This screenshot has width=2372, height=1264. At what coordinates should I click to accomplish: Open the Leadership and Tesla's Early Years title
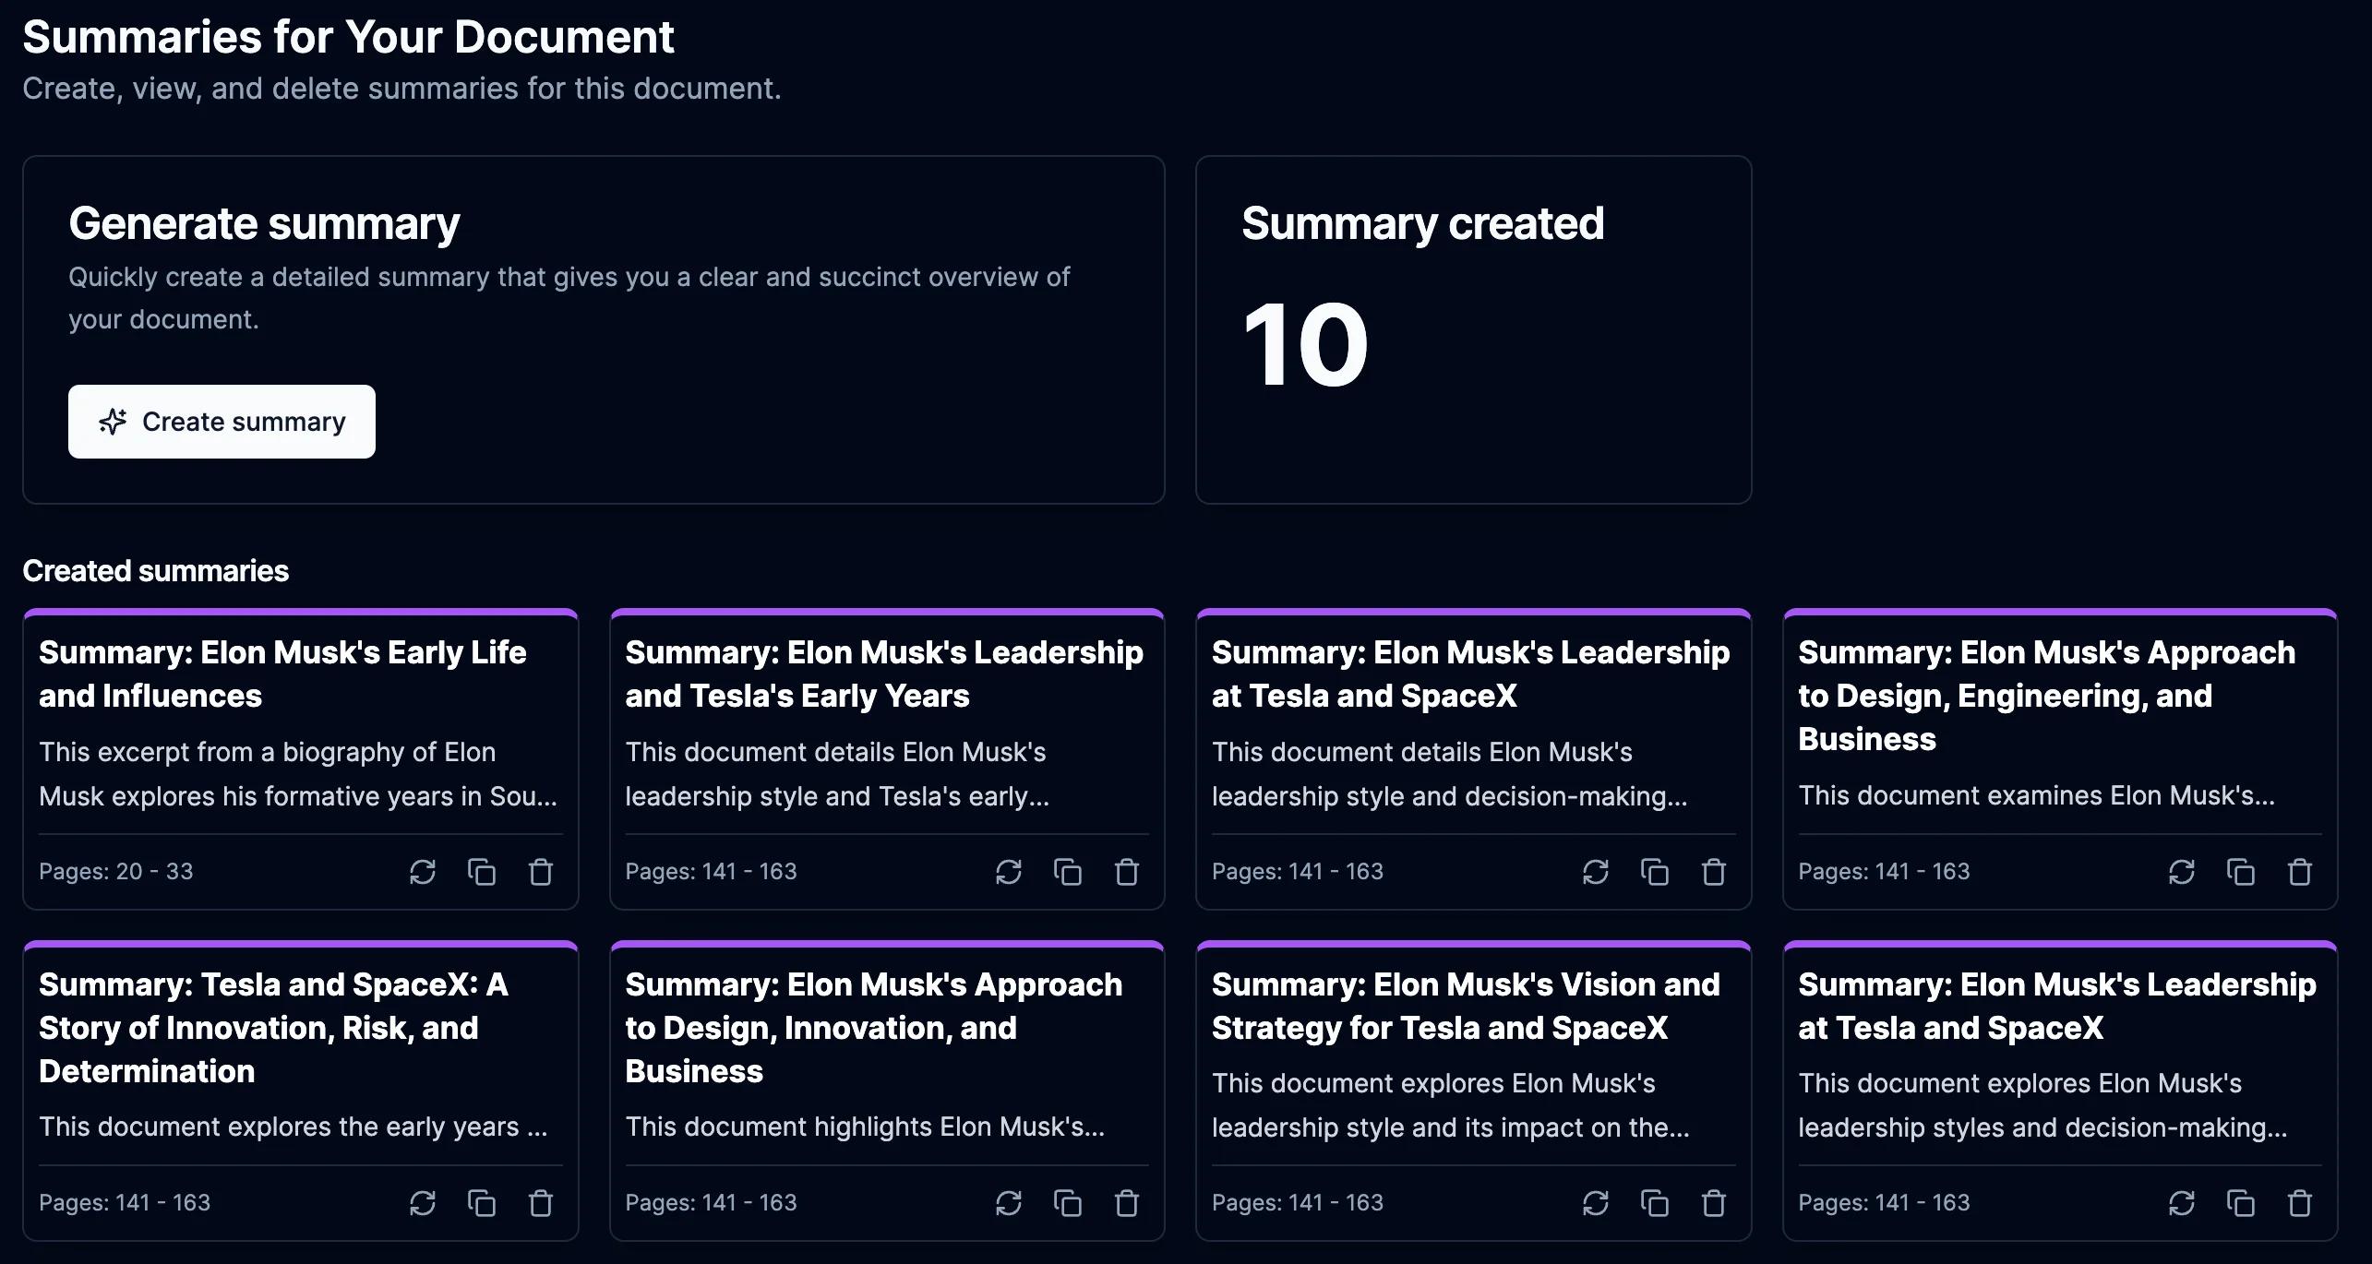point(884,674)
